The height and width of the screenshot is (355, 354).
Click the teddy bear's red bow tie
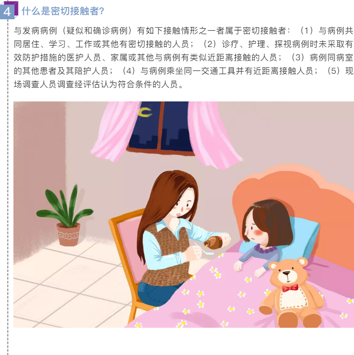(x=290, y=288)
